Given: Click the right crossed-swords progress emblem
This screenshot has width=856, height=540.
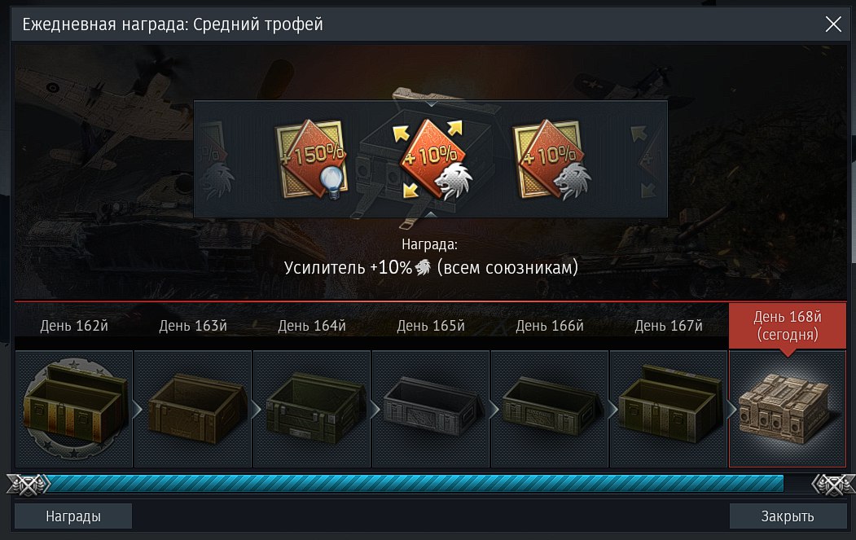Looking at the screenshot, I should click(833, 485).
